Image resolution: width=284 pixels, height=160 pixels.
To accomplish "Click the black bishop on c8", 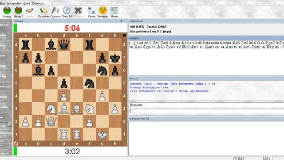I will pyautogui.click(x=51, y=44).
